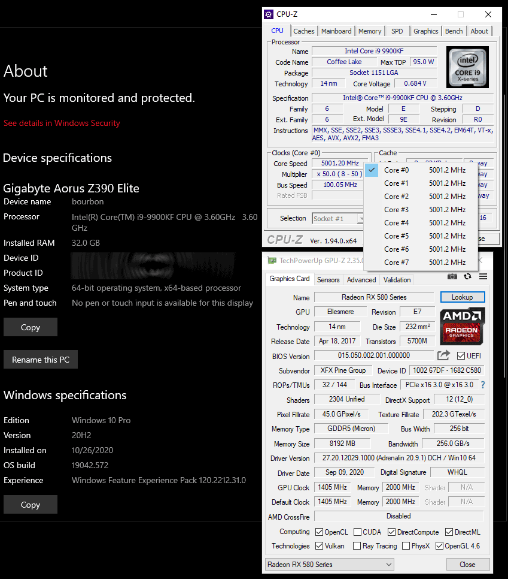Select Core #7 in the core list
508x579 pixels.
click(x=421, y=262)
